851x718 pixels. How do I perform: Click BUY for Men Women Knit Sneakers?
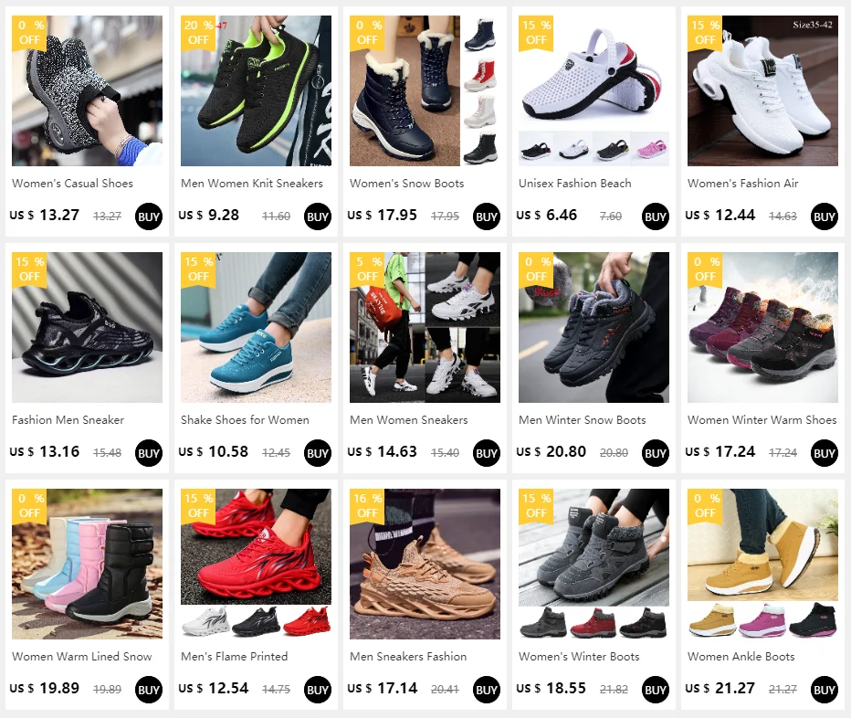tap(318, 216)
